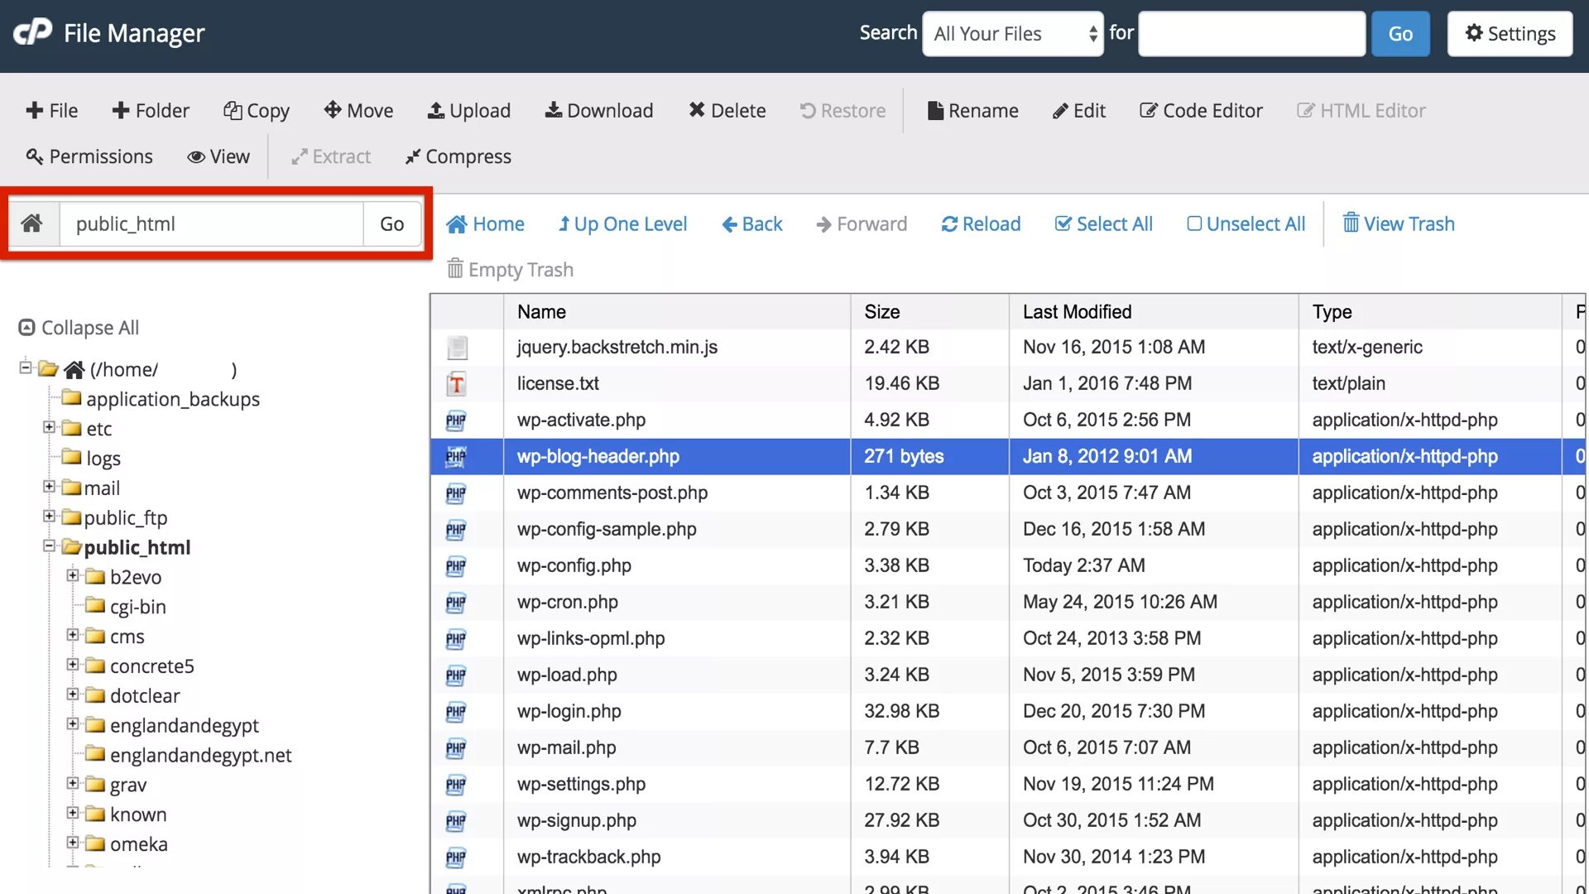The image size is (1589, 894).
Task: Sort files by Size column header
Action: (881, 312)
